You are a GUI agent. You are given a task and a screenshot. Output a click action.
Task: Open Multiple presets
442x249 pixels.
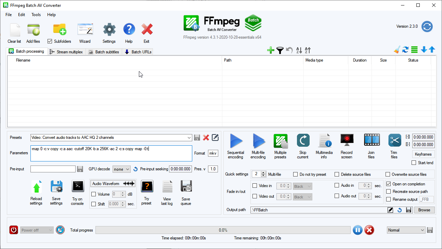tap(280, 141)
